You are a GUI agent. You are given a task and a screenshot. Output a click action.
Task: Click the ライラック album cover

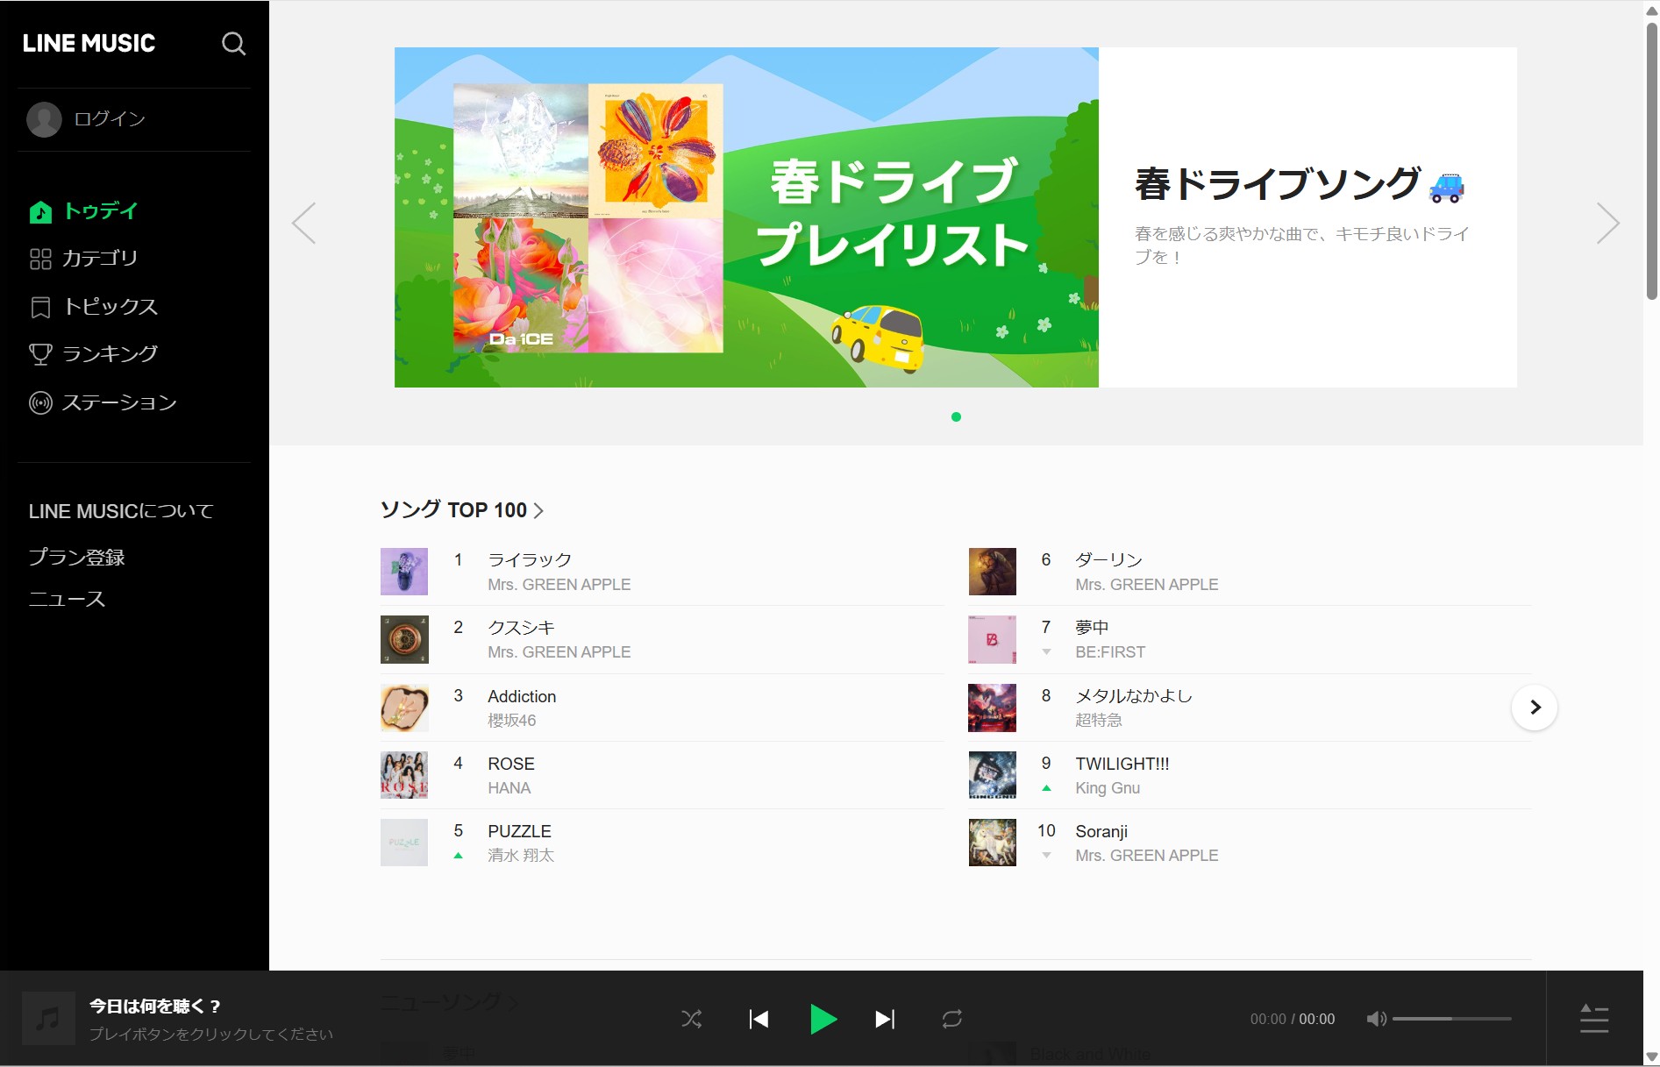point(404,572)
